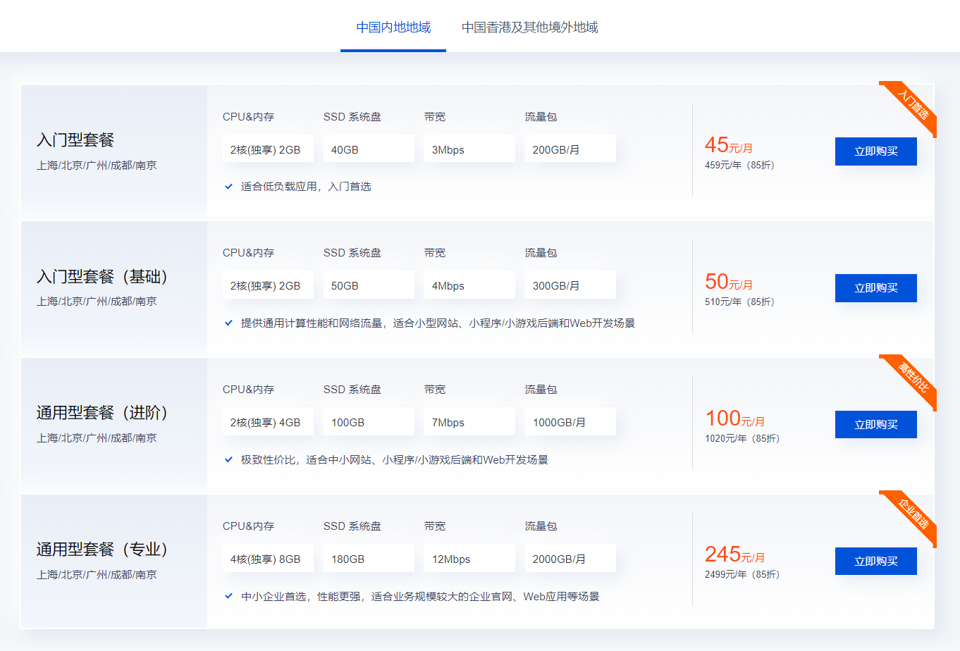Click checkmark beside 适合低负载应用，入门首选

click(x=228, y=187)
